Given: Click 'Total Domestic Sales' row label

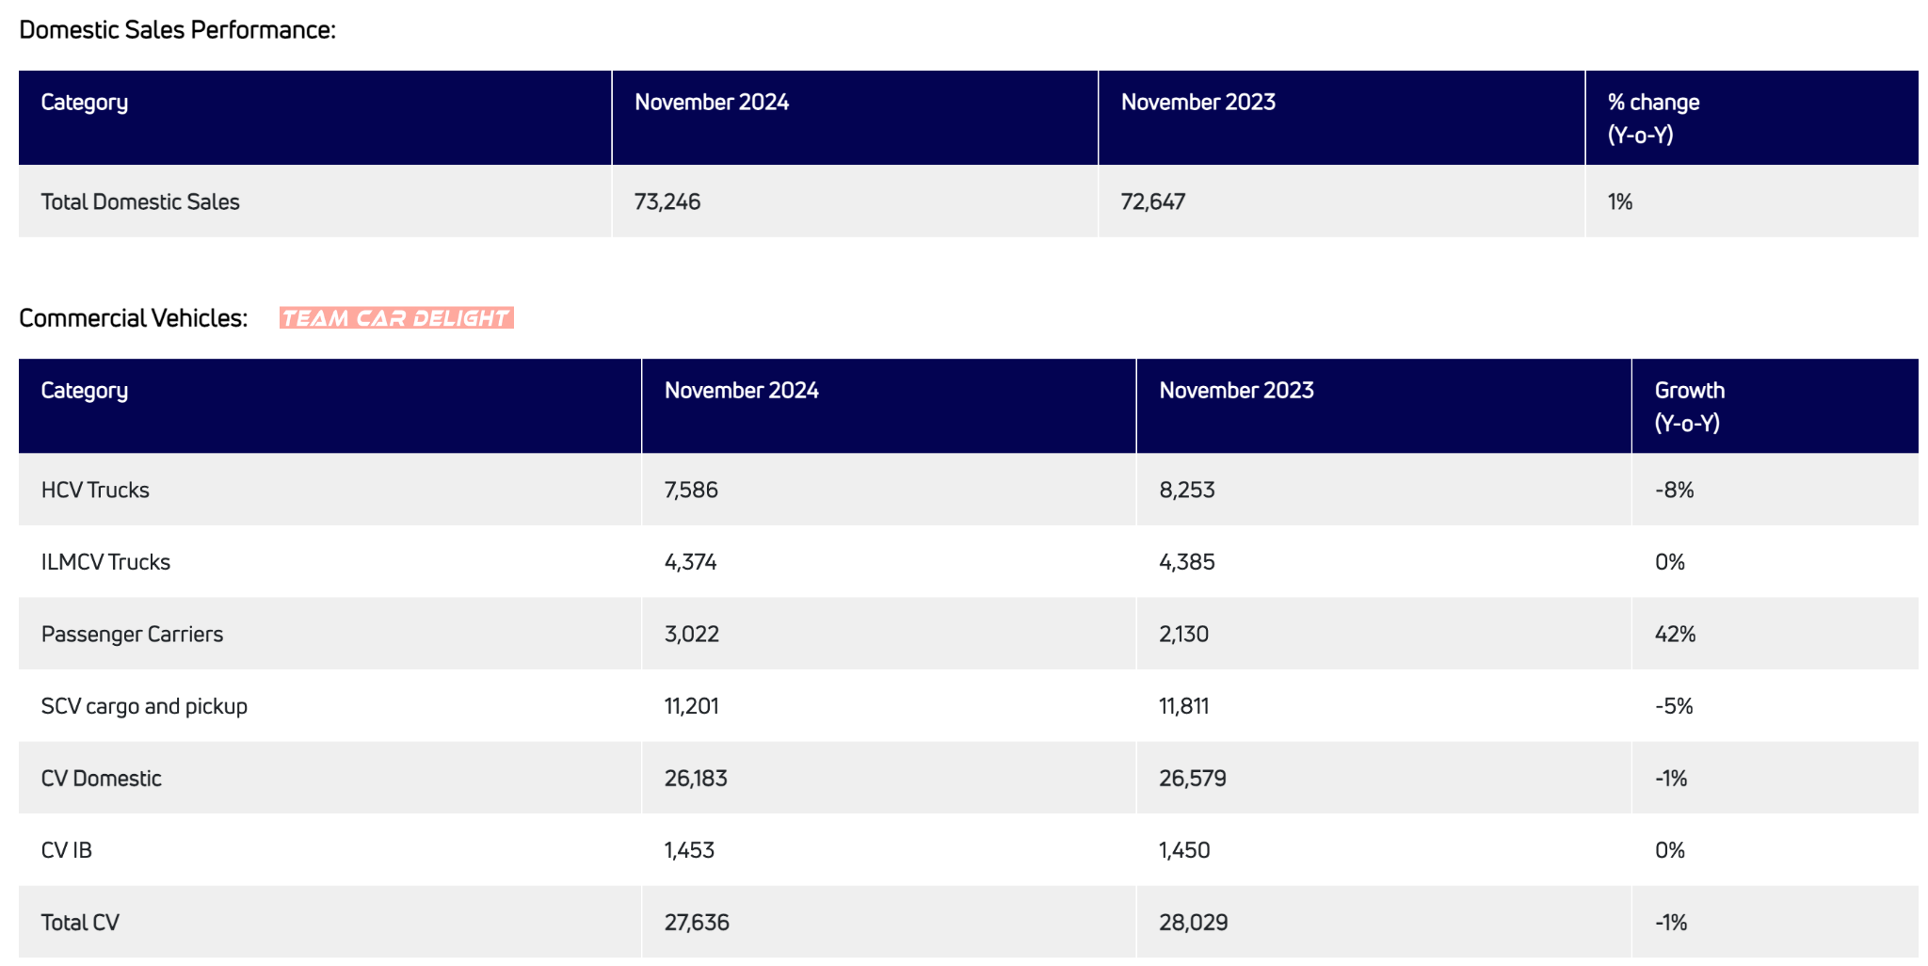Looking at the screenshot, I should tap(140, 201).
